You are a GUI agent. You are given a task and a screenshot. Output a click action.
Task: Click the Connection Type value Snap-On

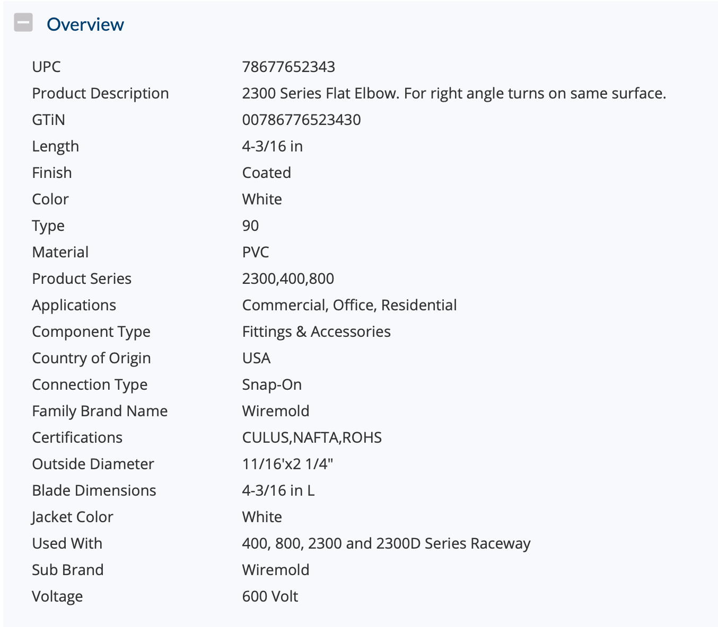pos(272,384)
